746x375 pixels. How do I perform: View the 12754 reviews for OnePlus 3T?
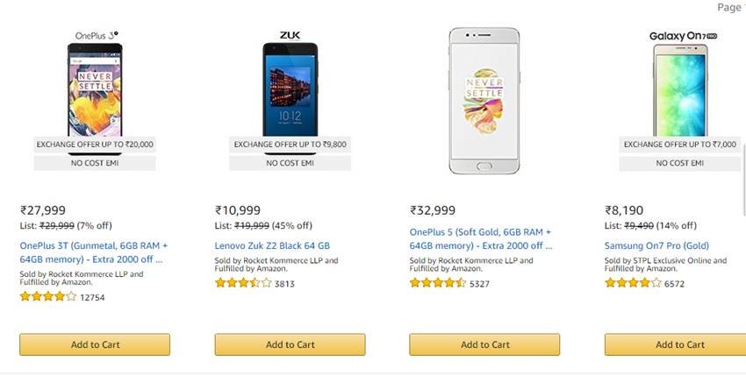tap(92, 298)
